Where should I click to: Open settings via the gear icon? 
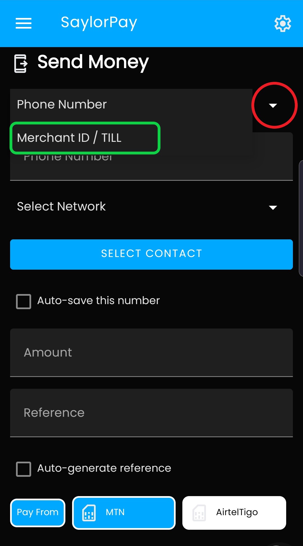point(283,24)
